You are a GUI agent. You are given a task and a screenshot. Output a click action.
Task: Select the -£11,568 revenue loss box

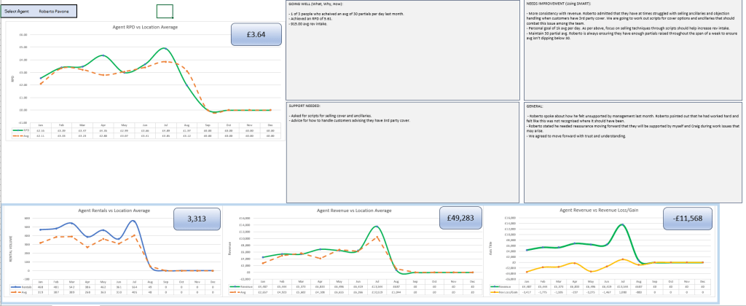(x=692, y=219)
